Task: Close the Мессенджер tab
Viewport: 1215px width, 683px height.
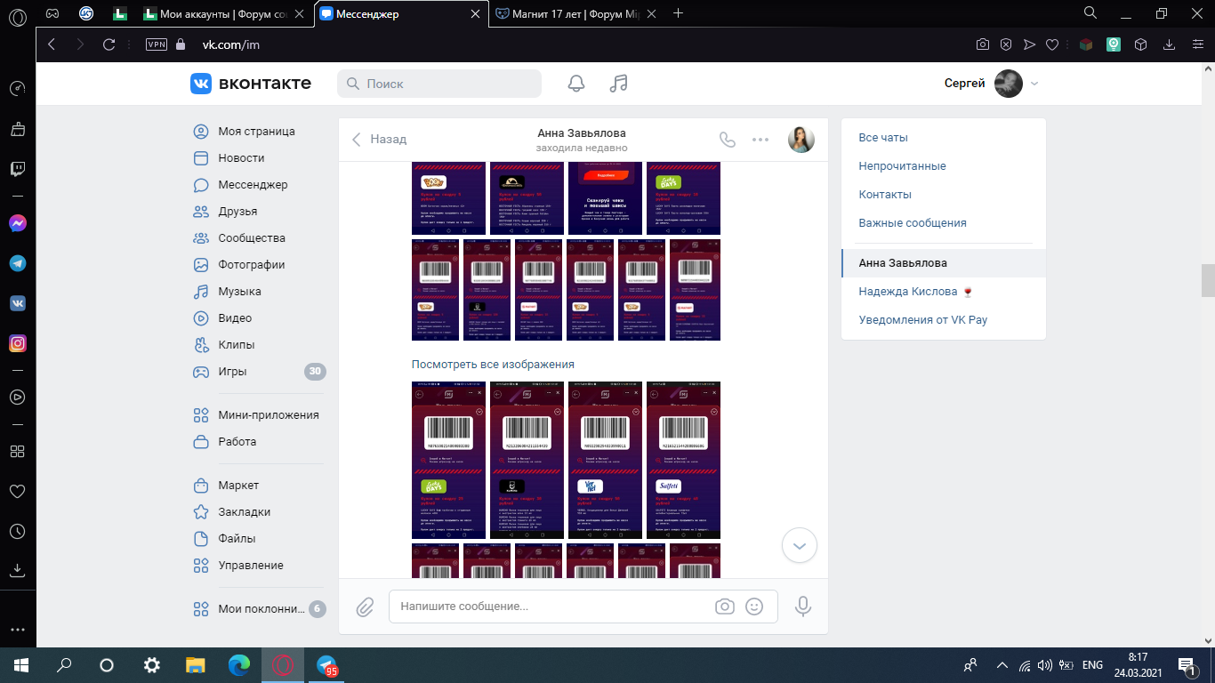Action: (476, 13)
